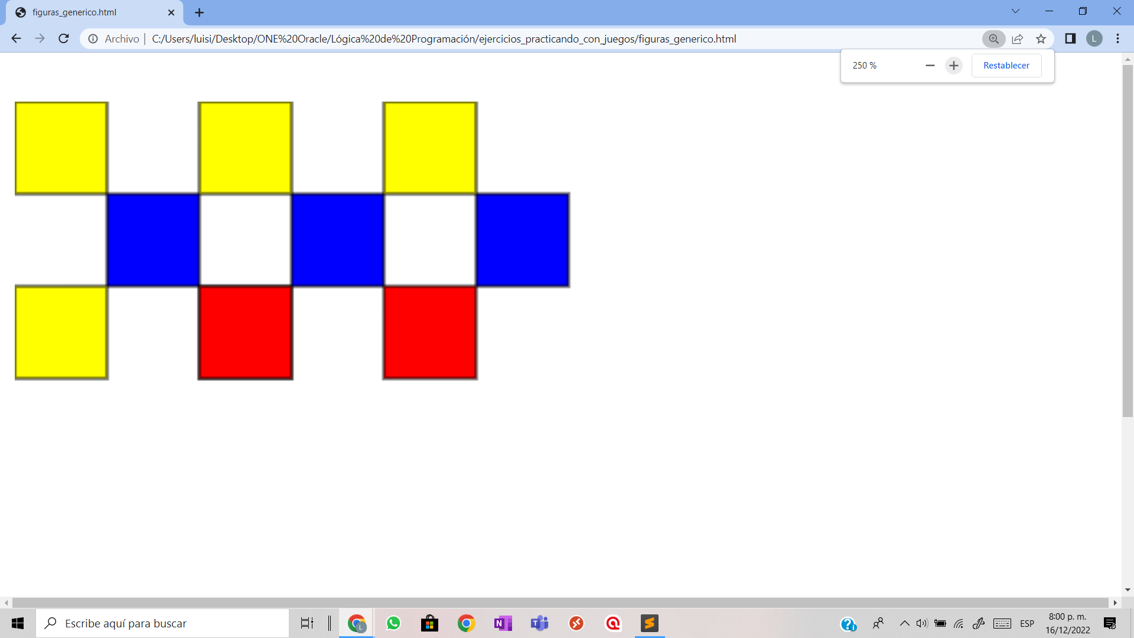Image resolution: width=1134 pixels, height=638 pixels.
Task: Open Task View from the taskbar
Action: tap(307, 623)
